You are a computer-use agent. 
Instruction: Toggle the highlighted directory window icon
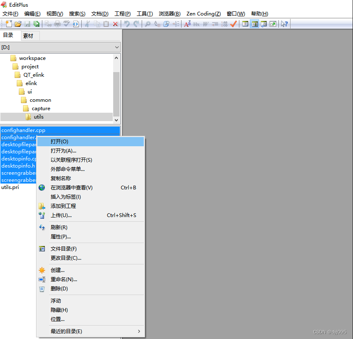pyautogui.click(x=254, y=23)
